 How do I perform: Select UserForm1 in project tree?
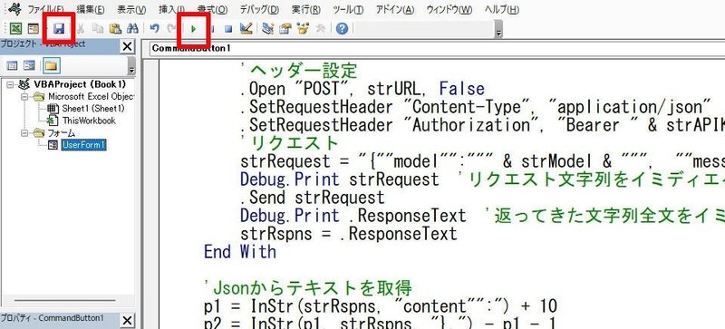click(83, 145)
